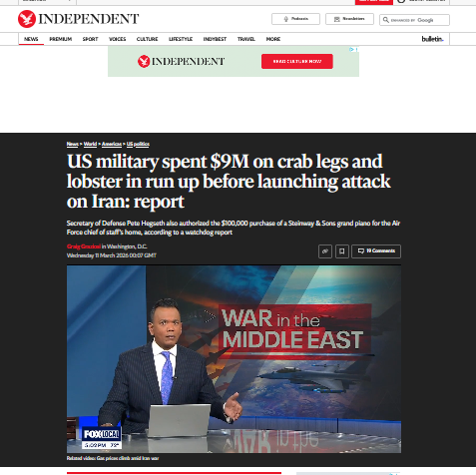This screenshot has height=475, width=476.
Task: Open the Premium menu item
Action: coord(61,39)
